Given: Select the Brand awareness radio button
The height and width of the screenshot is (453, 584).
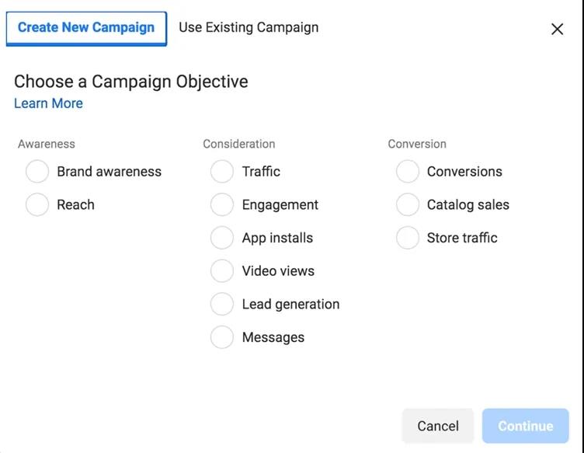Looking at the screenshot, I should point(37,172).
